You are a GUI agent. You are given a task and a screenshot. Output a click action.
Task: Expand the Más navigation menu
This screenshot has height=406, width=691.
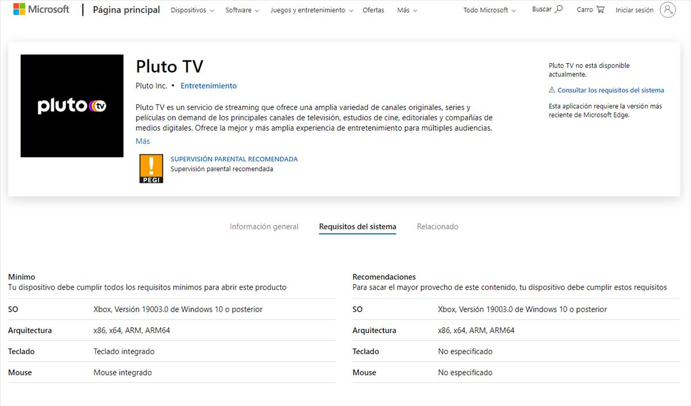click(407, 10)
